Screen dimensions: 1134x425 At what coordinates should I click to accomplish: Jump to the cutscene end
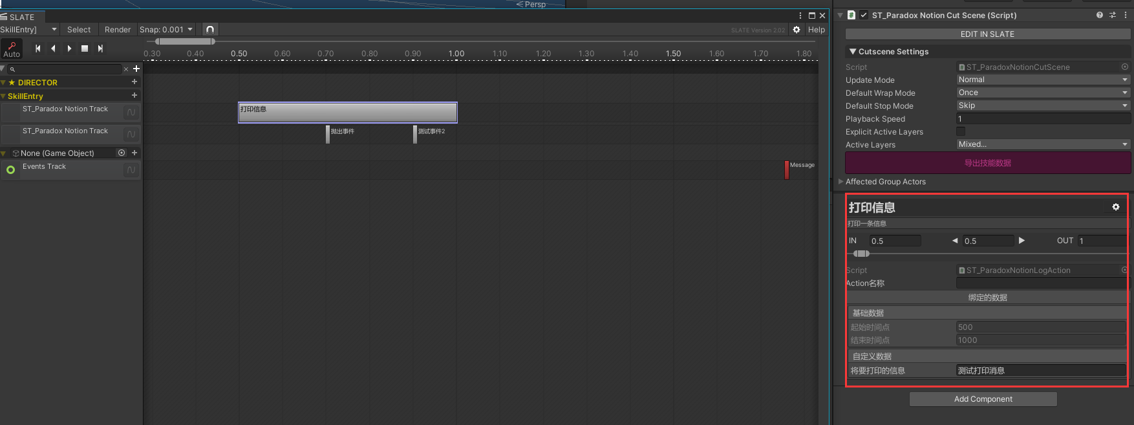tap(100, 49)
